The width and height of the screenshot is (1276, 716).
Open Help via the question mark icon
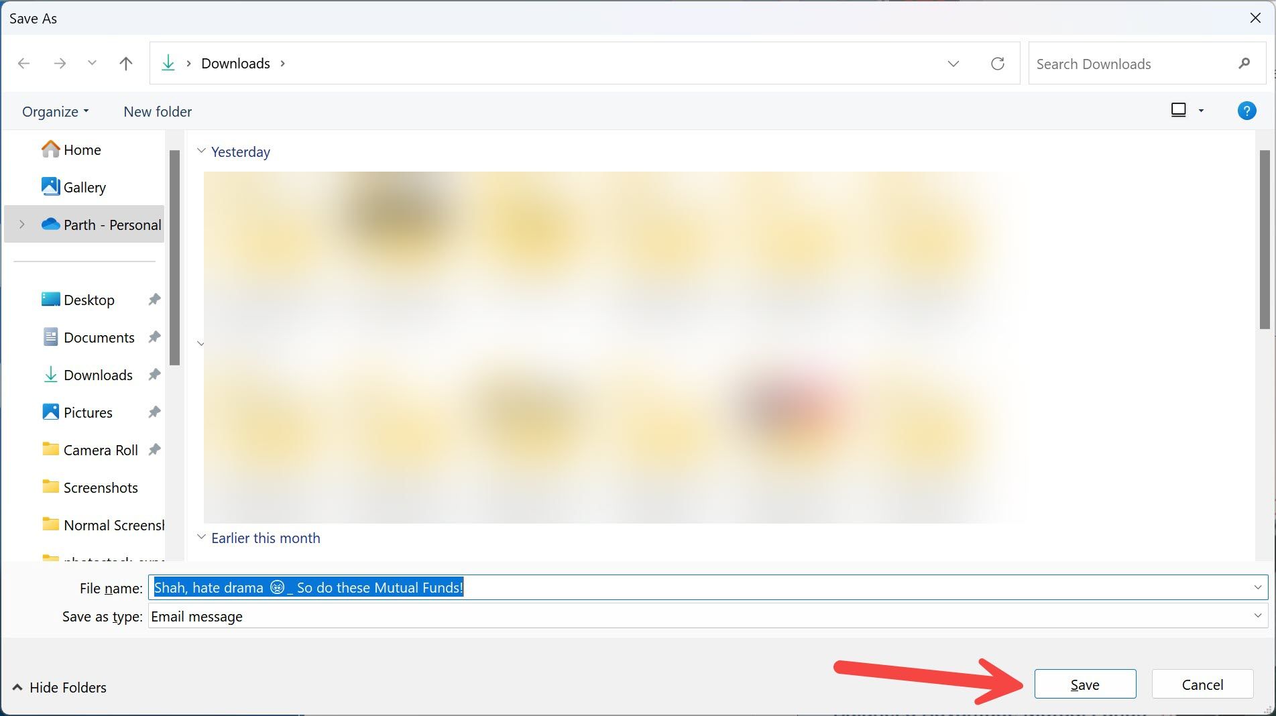pos(1246,111)
